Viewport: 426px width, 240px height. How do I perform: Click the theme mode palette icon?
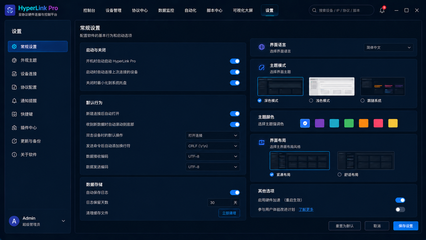click(262, 68)
